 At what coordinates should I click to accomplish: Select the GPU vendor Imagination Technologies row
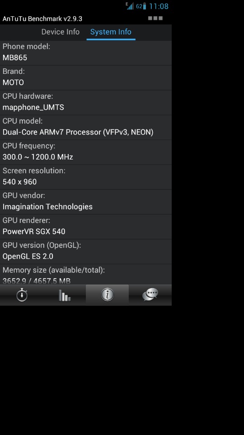[x=86, y=202]
